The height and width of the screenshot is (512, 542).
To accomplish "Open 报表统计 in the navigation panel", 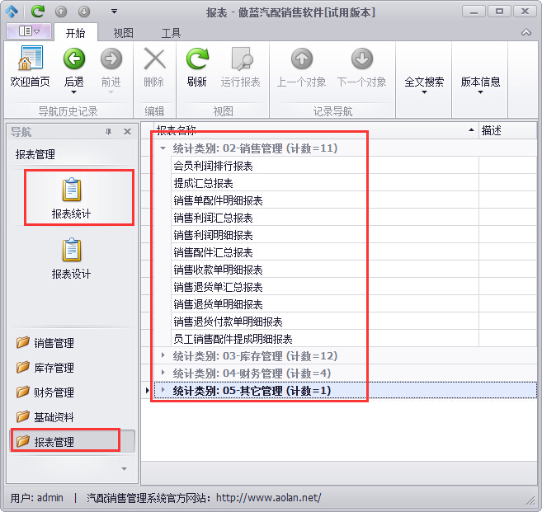I will point(71,199).
